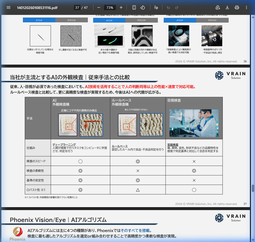Click the visual inspection worker photo
255x242 pixels.
click(x=194, y=123)
